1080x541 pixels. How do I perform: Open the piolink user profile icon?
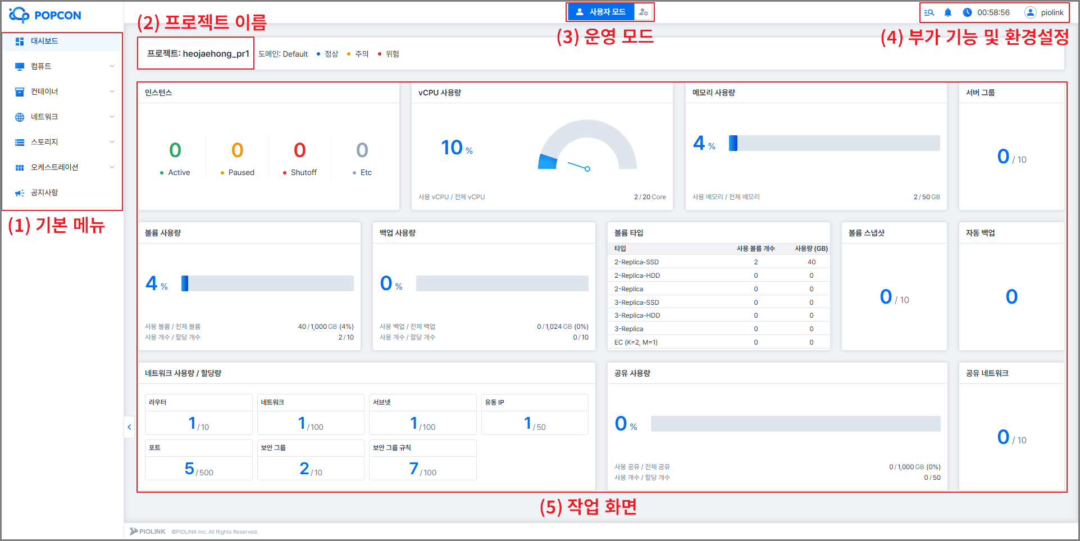point(1030,12)
